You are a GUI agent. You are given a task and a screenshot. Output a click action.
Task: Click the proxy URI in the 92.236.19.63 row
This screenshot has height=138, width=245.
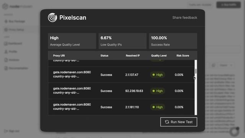coord(72,90)
